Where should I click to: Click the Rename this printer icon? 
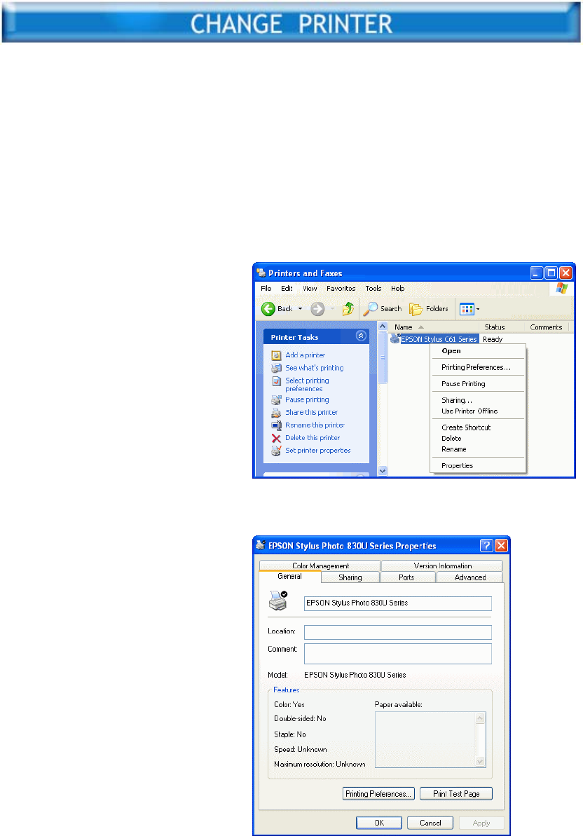coord(276,425)
